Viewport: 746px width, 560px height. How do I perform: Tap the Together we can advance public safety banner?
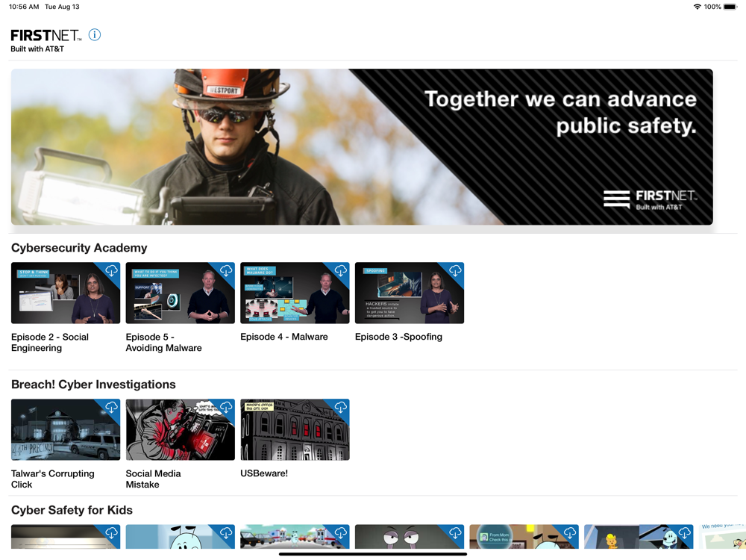(362, 147)
